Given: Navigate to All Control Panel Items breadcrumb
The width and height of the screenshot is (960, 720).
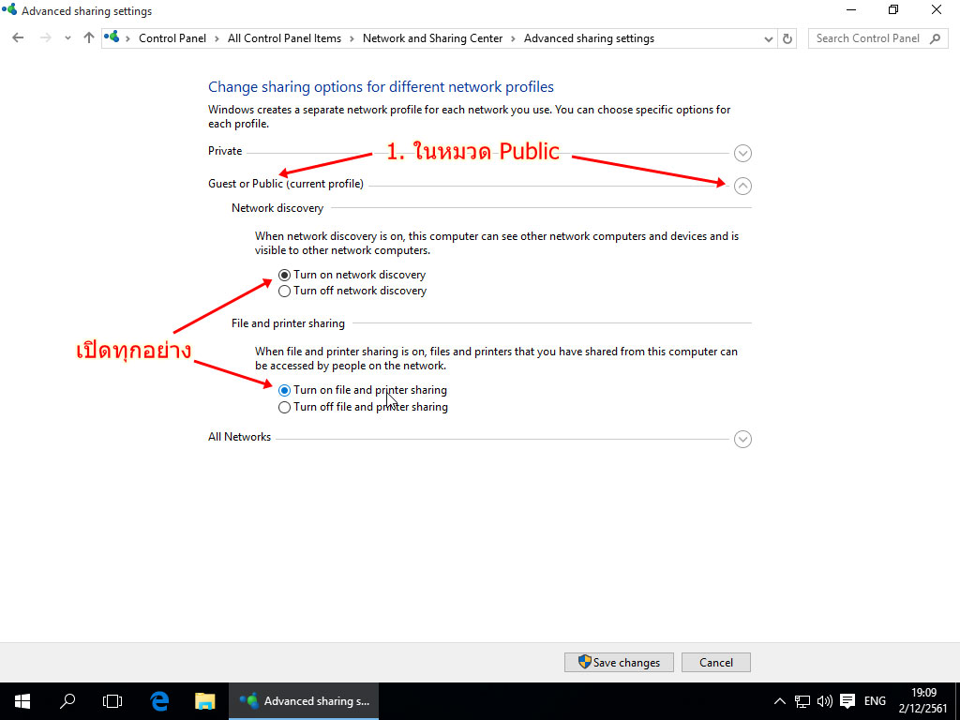Looking at the screenshot, I should click(284, 38).
